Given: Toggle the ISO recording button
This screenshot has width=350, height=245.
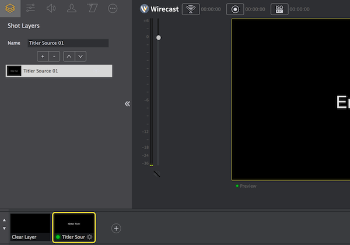Looking at the screenshot, I should point(279,9).
